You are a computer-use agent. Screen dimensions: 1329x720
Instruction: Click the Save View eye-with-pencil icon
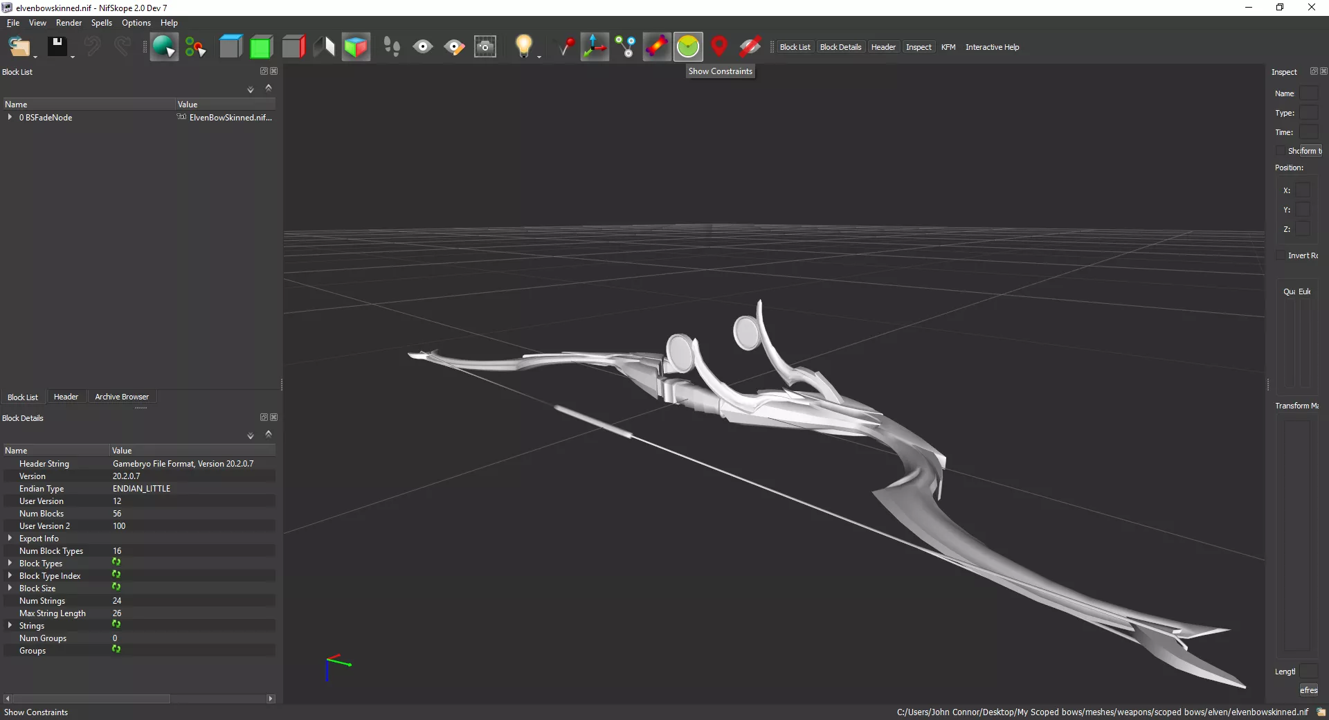point(454,47)
